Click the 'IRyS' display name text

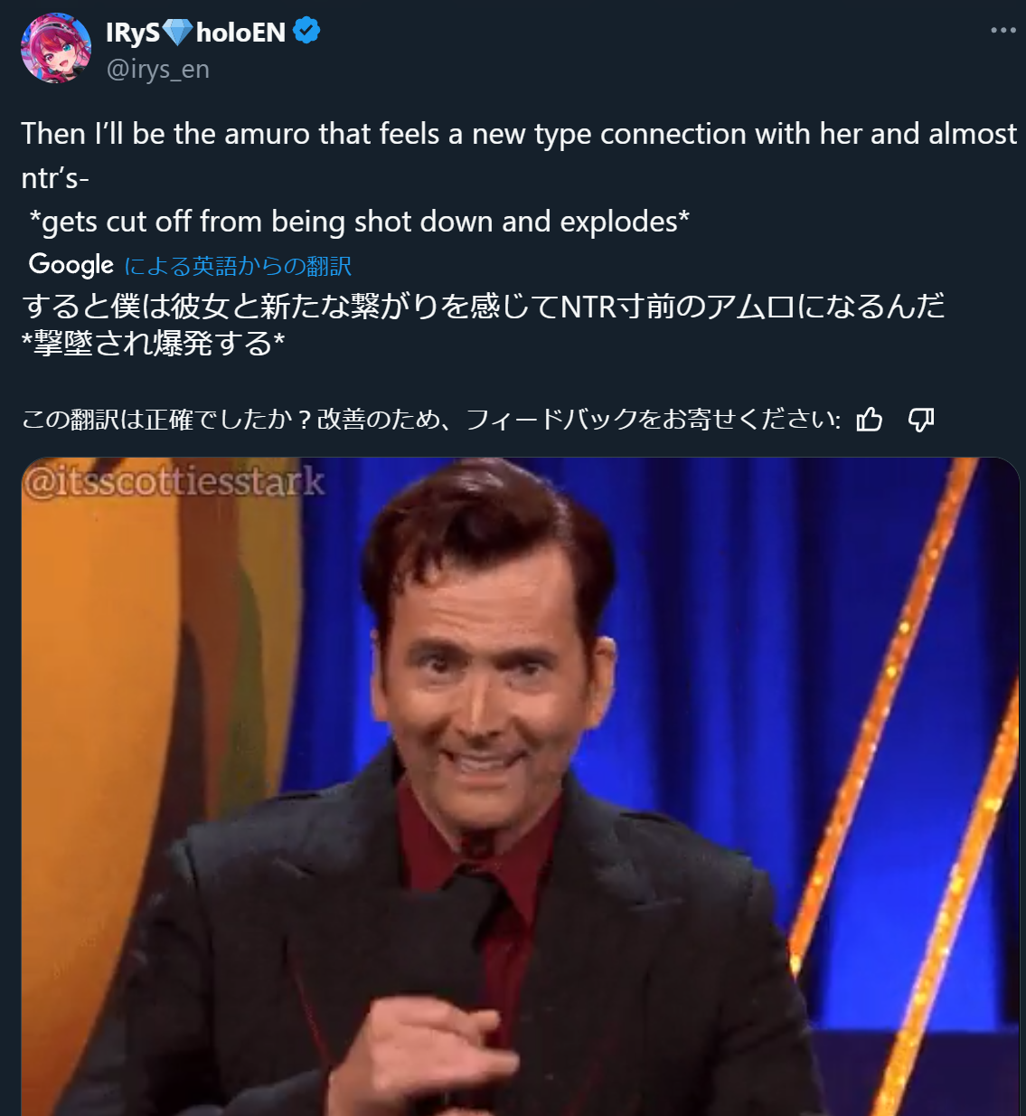pyautogui.click(x=133, y=33)
